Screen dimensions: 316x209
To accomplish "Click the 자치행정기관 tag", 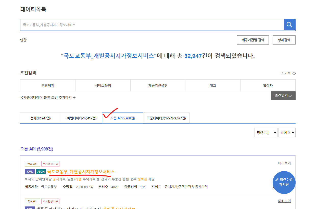I will (50, 201).
